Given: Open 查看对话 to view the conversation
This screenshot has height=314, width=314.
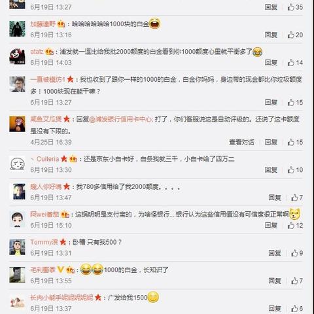Looking at the screenshot, I should (241, 143).
